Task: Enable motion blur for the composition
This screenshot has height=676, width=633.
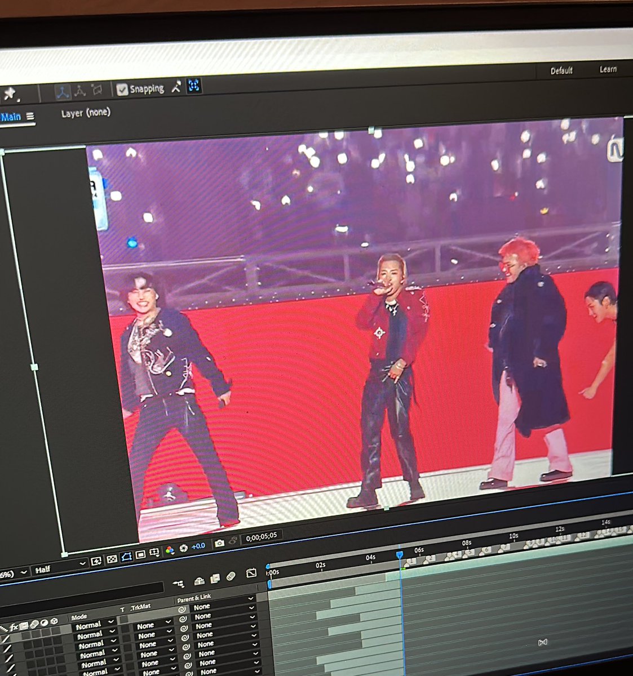Action: click(231, 576)
